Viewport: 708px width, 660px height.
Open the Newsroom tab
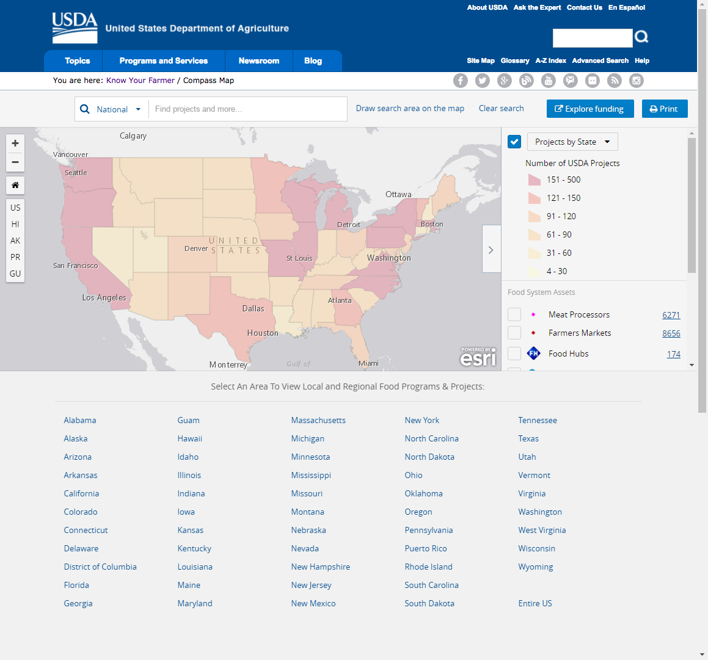tap(259, 61)
